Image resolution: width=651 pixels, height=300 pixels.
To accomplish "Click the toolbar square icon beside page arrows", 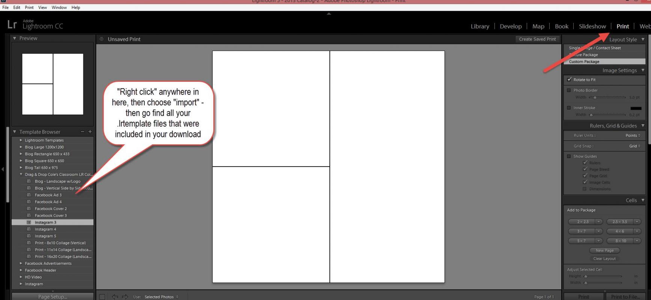I will pos(102,297).
